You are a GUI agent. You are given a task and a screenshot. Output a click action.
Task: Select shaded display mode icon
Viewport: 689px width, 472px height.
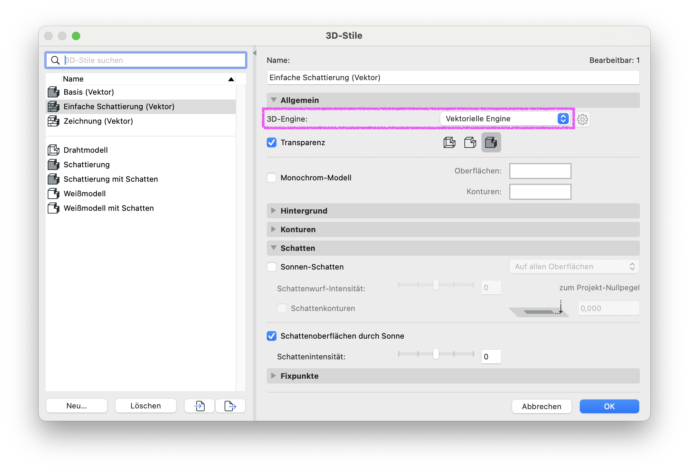pos(491,142)
